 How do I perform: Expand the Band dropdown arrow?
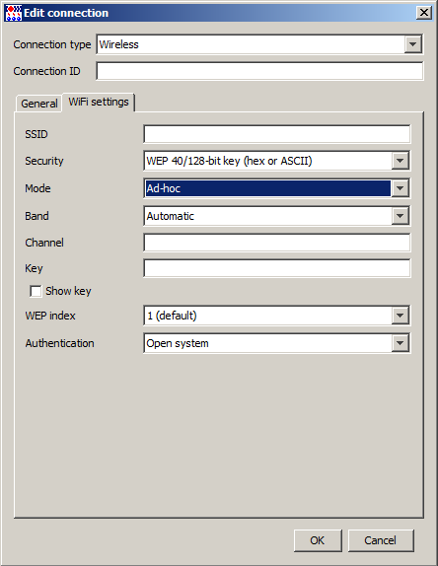[x=401, y=216]
